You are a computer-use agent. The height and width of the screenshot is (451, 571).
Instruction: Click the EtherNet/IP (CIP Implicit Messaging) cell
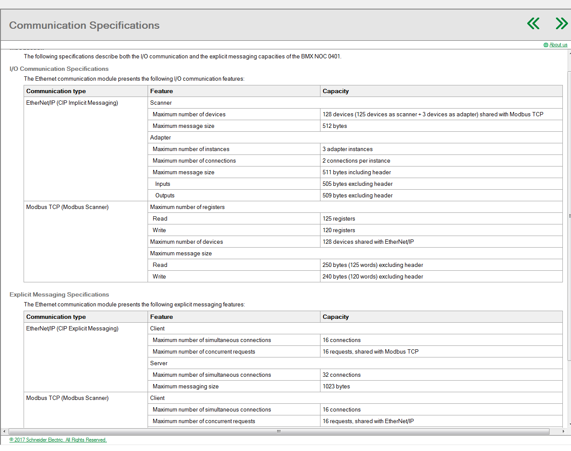(72, 103)
